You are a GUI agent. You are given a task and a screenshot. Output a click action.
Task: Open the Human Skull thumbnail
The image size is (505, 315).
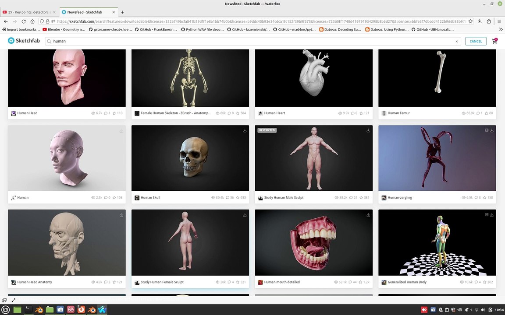(x=190, y=158)
